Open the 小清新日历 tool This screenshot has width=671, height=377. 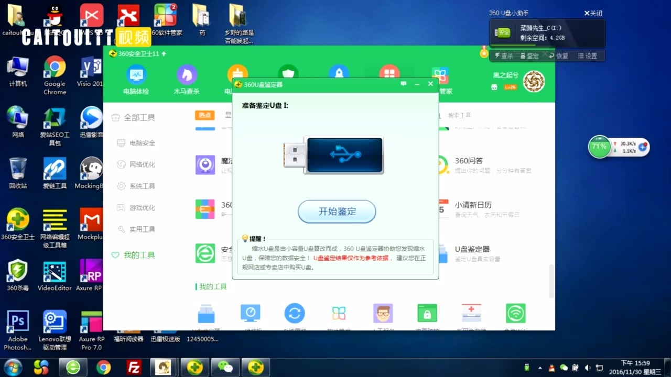pos(480,208)
